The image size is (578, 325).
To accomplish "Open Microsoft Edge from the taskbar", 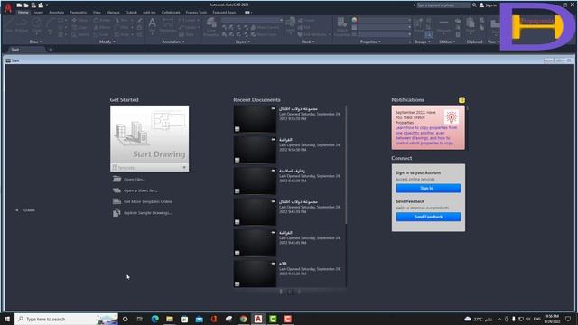I will pos(154,319).
